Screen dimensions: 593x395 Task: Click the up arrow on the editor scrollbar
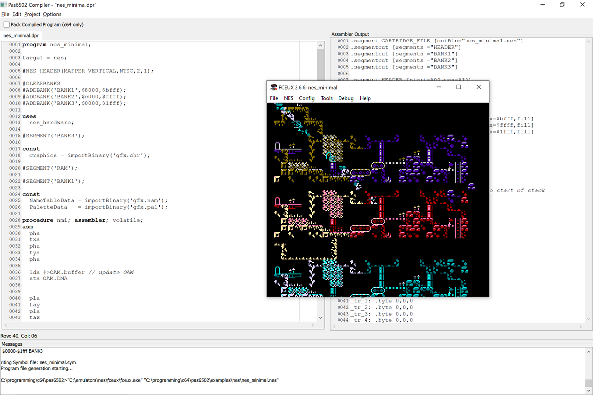tap(320, 44)
